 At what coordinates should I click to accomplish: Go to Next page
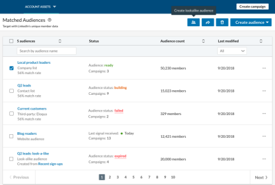pos(261,177)
